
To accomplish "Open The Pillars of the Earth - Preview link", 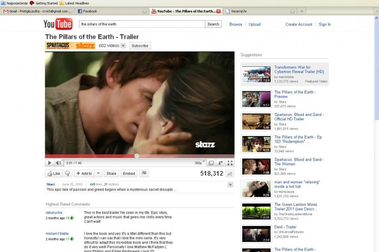I will tap(295, 94).
